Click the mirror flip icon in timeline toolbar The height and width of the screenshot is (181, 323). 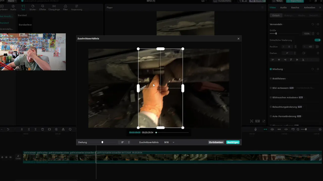pos(63,129)
